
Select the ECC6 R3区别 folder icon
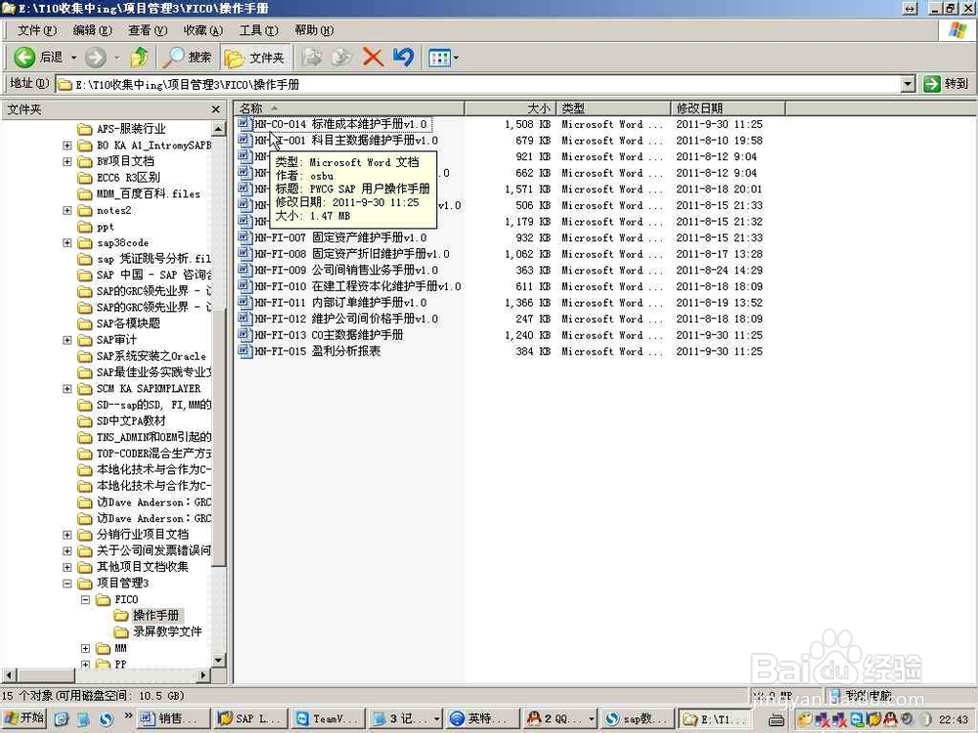tap(85, 178)
